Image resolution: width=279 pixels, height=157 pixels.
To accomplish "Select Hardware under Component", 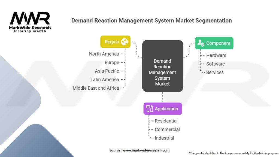I will (x=216, y=55).
